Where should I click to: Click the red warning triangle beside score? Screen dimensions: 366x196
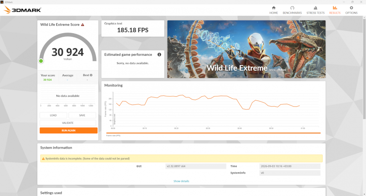click(83, 24)
